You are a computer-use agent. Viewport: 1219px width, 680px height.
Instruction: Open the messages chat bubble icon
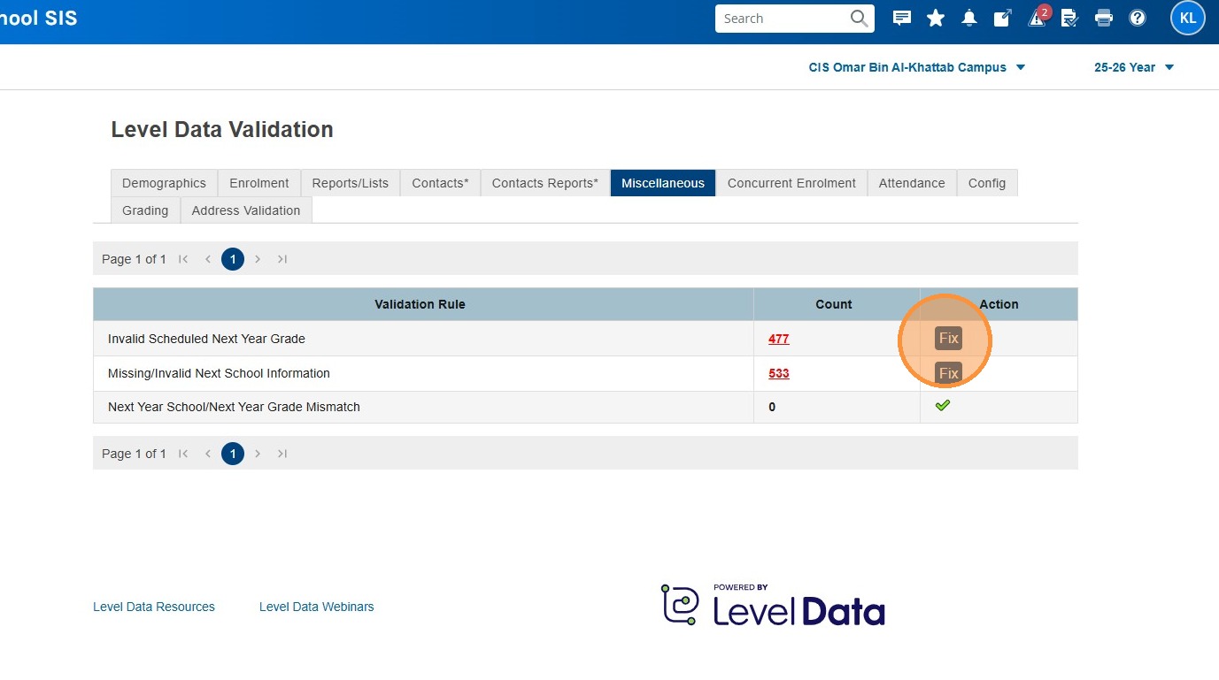(x=902, y=19)
